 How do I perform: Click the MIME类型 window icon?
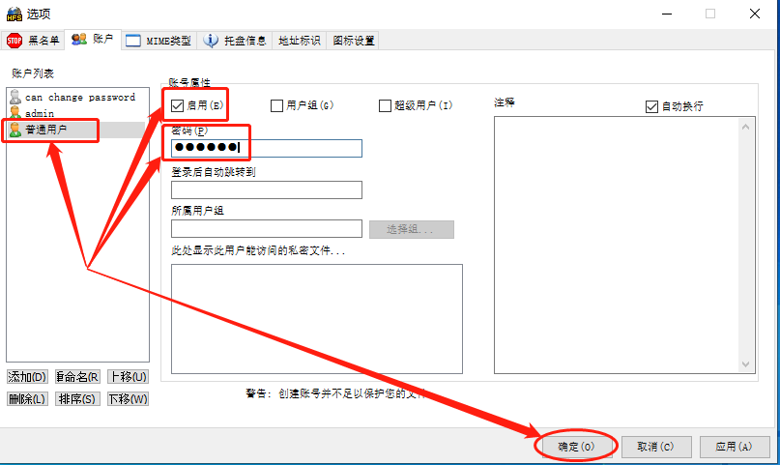coord(132,41)
